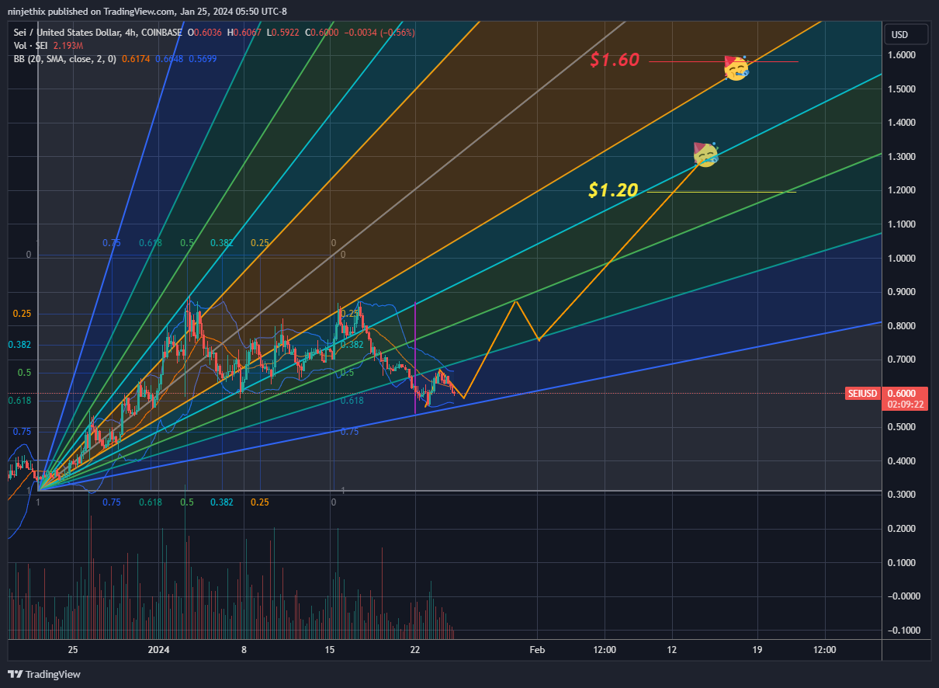Click the 25 date label on the time axis
Viewport: 939px width, 688px height.
[x=73, y=649]
